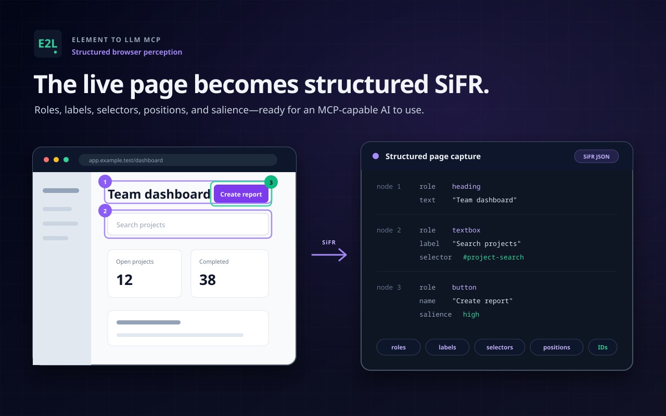Viewport: 666px width, 416px height.
Task: Click the ELEMENT TO LLM MCP text
Action: coord(116,40)
